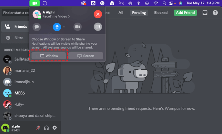222x134 pixels.
Task: Click the Find or start a conversation field
Action: [15, 13]
